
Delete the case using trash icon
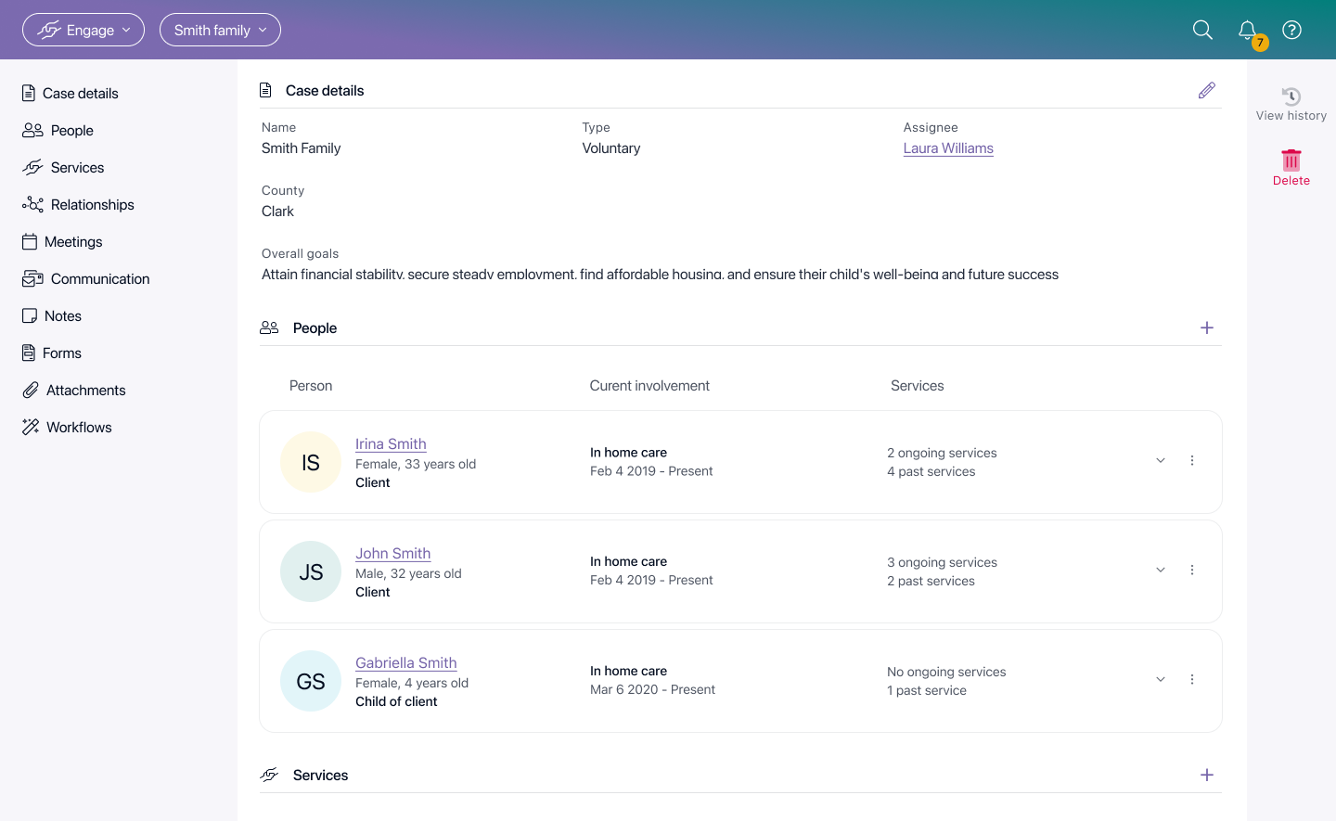[x=1291, y=160]
